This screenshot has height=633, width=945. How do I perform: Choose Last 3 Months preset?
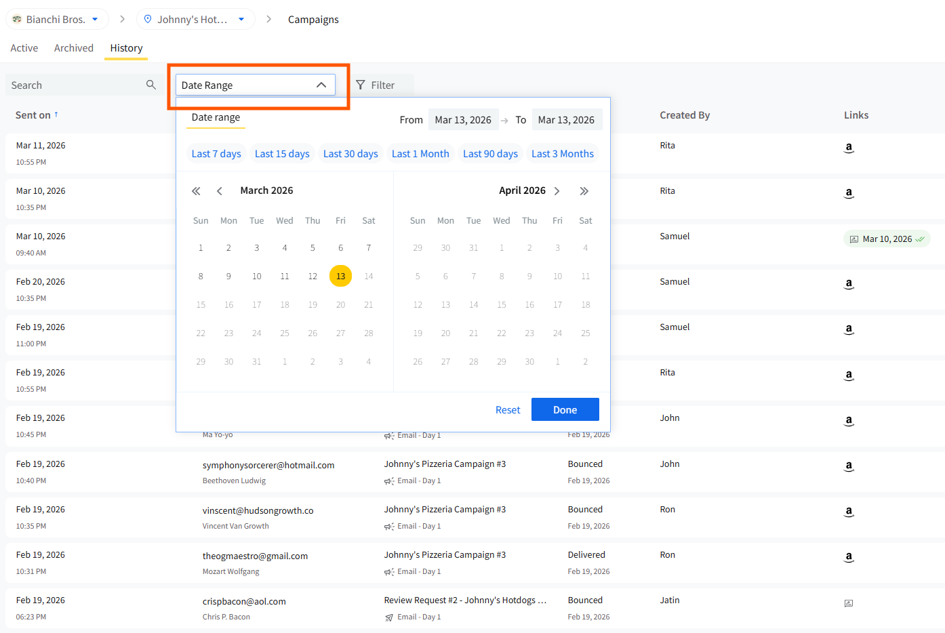click(x=563, y=154)
